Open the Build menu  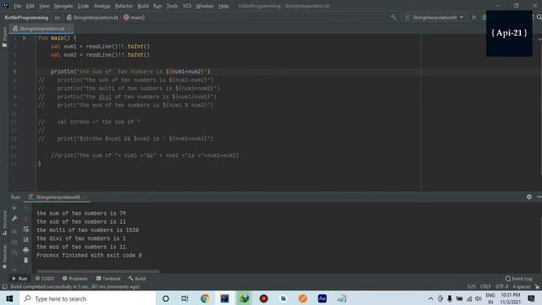(x=143, y=6)
